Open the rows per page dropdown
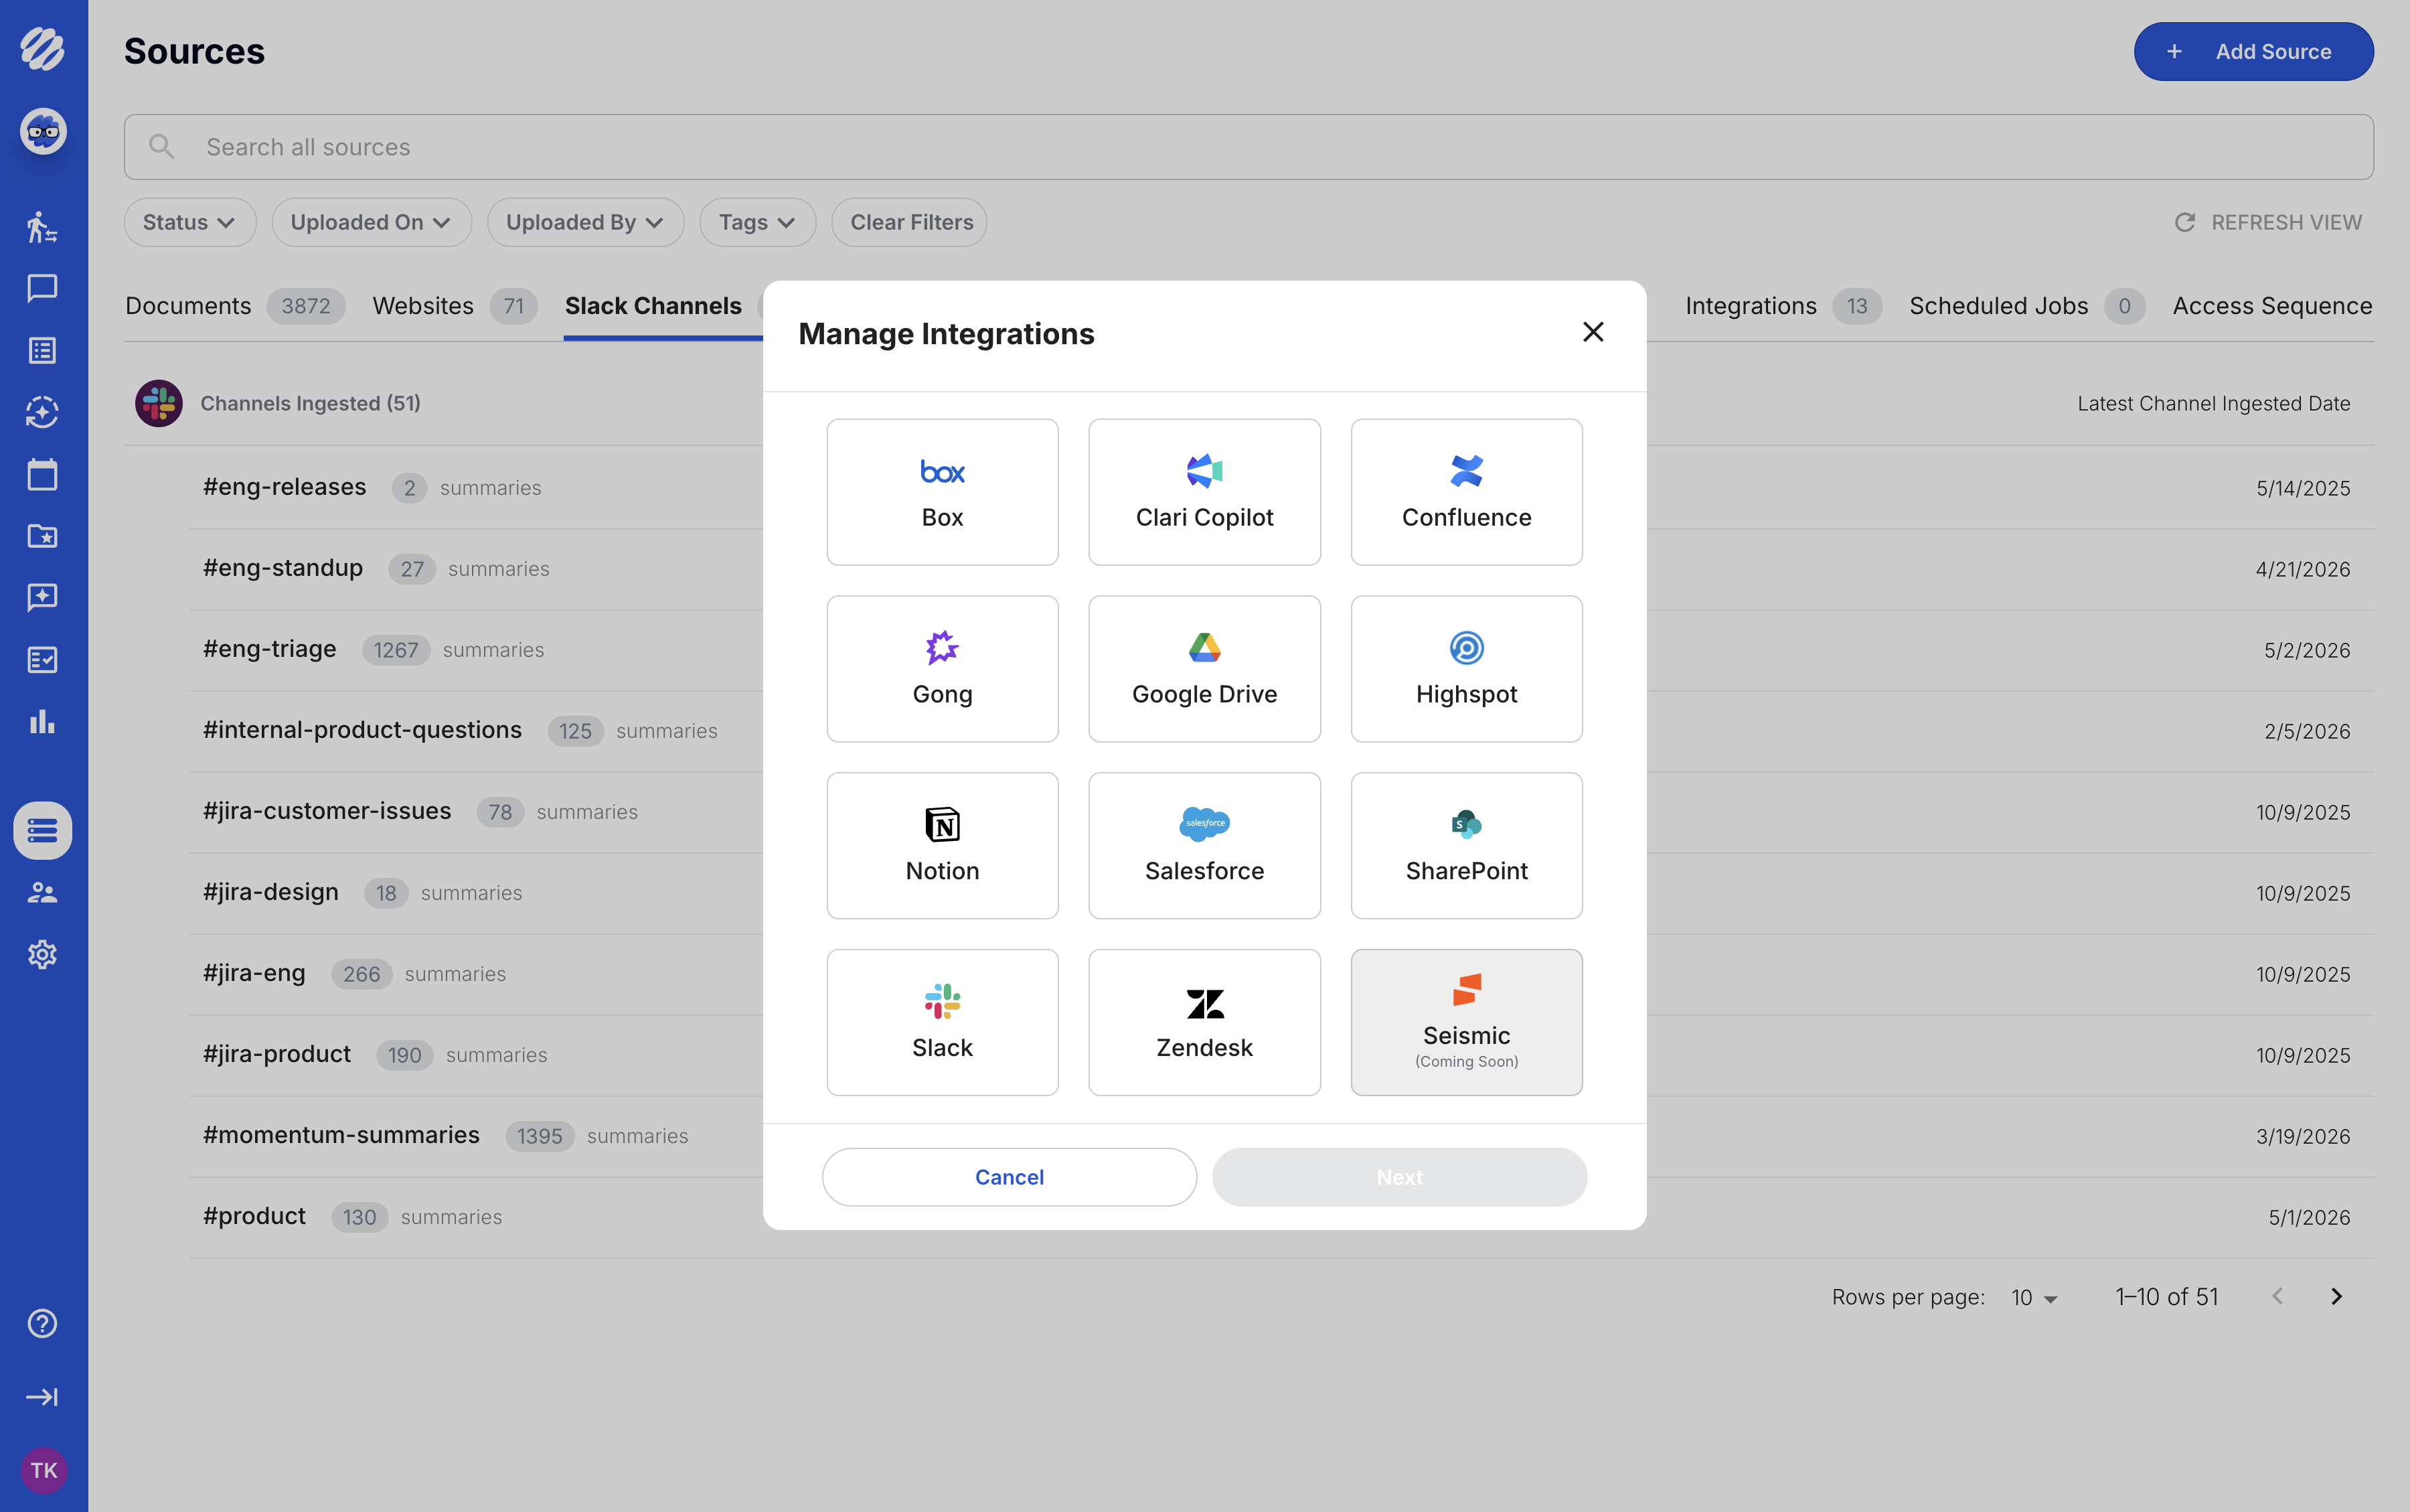The width and height of the screenshot is (2410, 1512). point(2034,1297)
